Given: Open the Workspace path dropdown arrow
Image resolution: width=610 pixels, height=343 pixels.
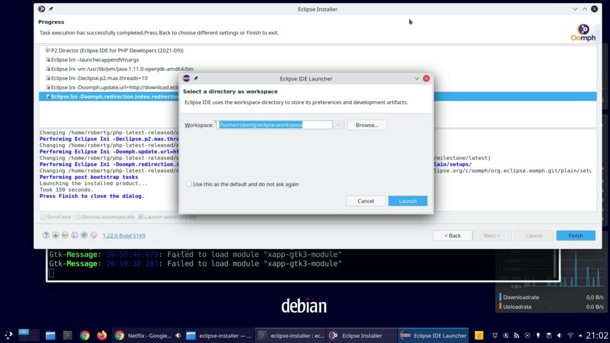Looking at the screenshot, I should [338, 125].
